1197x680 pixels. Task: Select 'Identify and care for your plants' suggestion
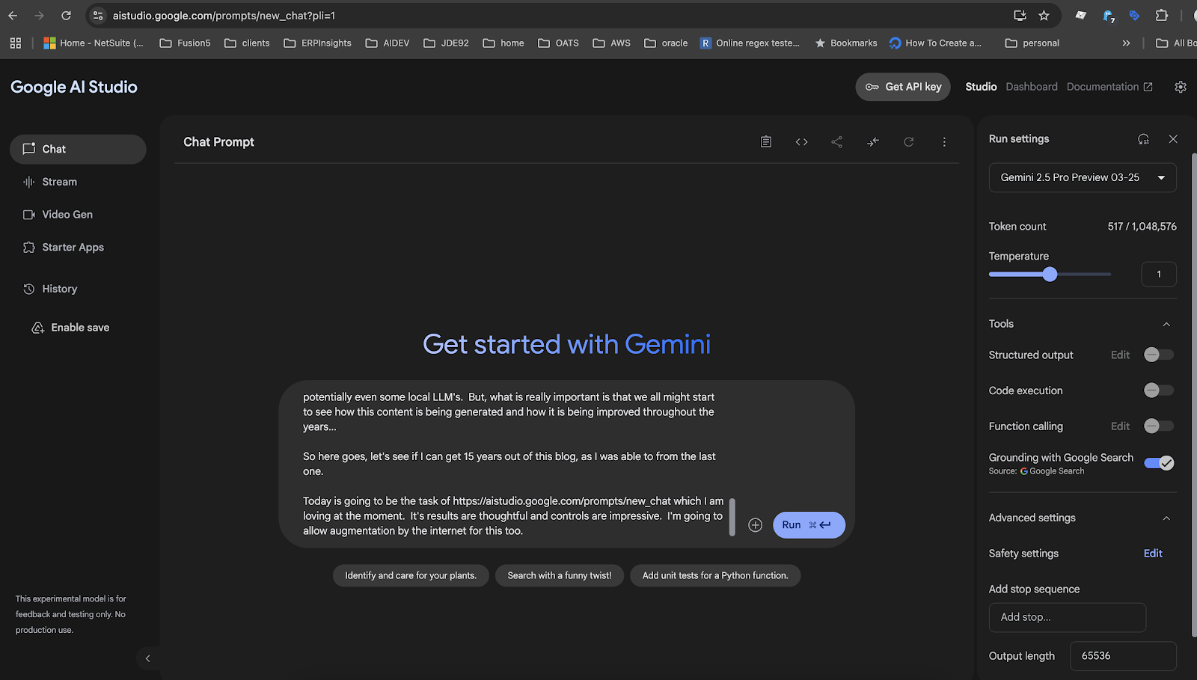point(411,575)
